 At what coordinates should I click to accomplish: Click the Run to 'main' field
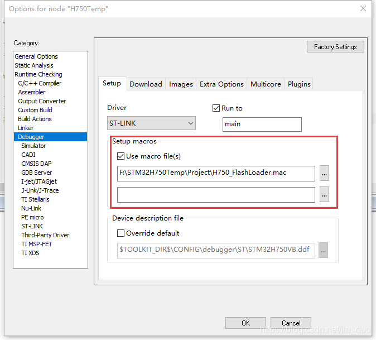(262, 124)
